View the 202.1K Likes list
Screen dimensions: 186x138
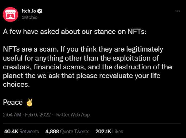click(109, 132)
